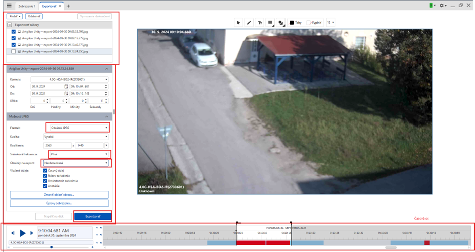Viewport: 475px width, 252px height.
Task: Click the Zmeniť oblasť obrazu button
Action: pos(59,195)
